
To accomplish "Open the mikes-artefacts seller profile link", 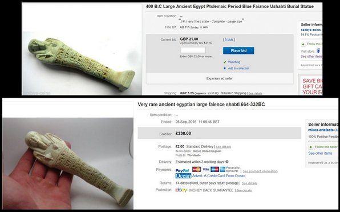I will click(321, 130).
